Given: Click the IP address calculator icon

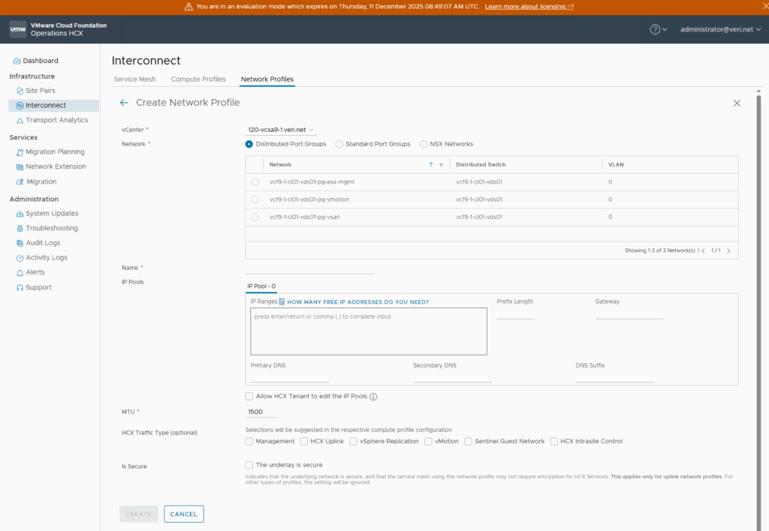Looking at the screenshot, I should click(282, 301).
